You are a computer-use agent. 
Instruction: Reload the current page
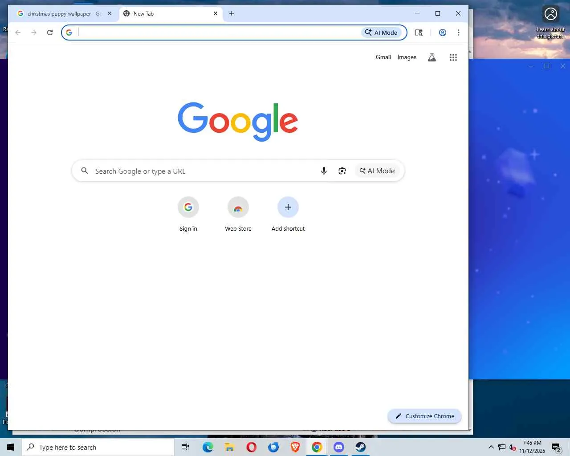50,33
